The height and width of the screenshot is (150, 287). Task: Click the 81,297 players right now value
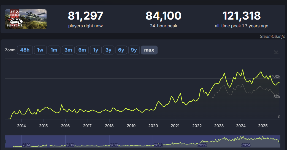tap(85, 16)
